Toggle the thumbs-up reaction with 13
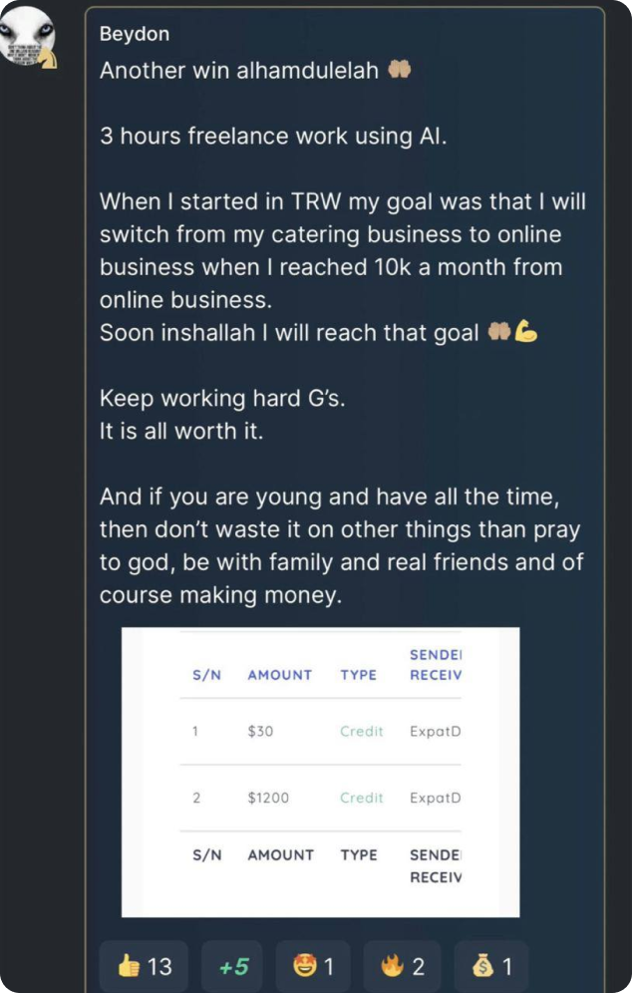Image resolution: width=632 pixels, height=993 pixels. [144, 965]
